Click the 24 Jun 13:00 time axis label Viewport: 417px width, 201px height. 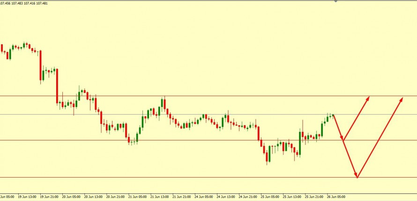point(225,197)
